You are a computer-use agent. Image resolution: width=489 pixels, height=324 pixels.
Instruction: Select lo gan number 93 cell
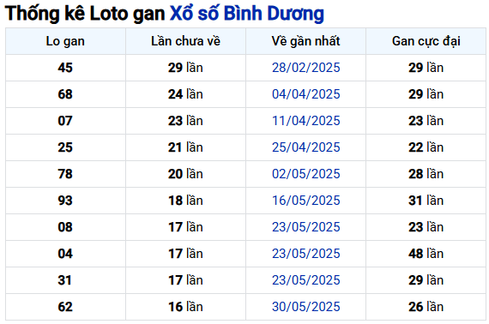pos(65,201)
